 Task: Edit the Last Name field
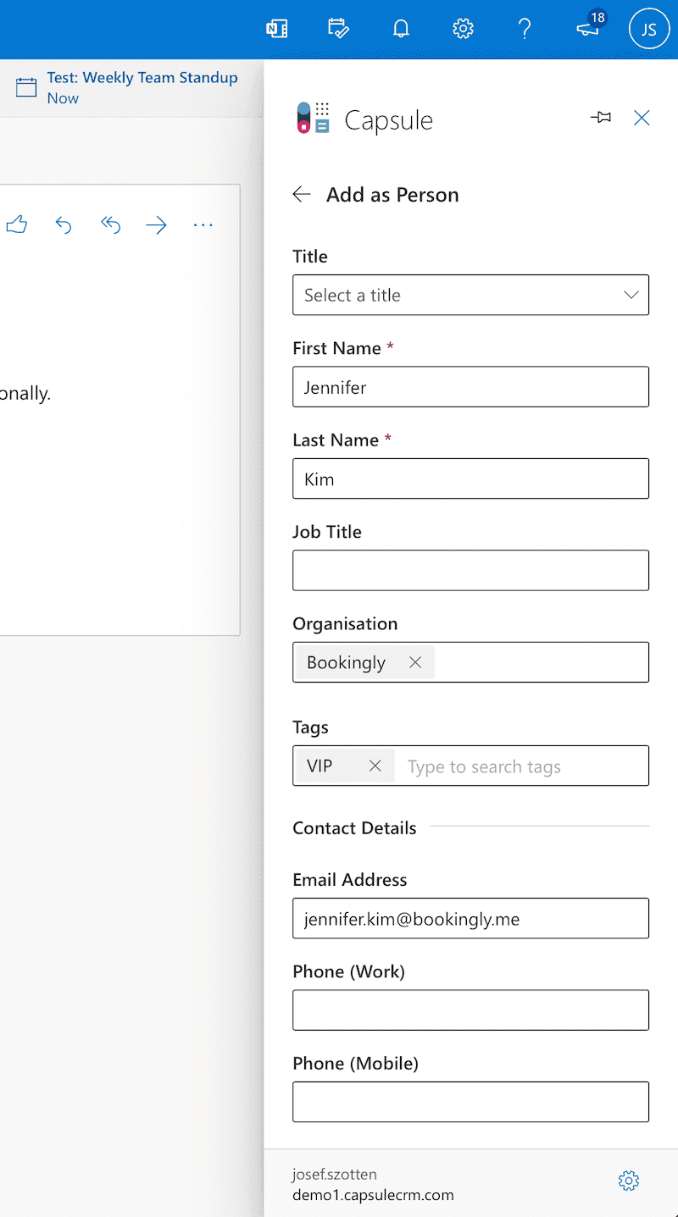[x=470, y=479]
